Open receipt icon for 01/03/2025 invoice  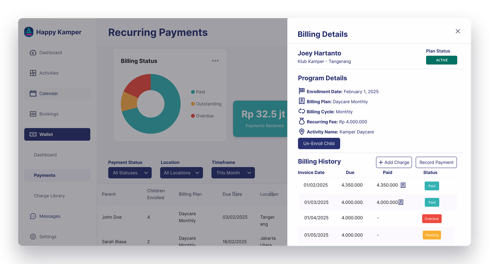coord(401,202)
